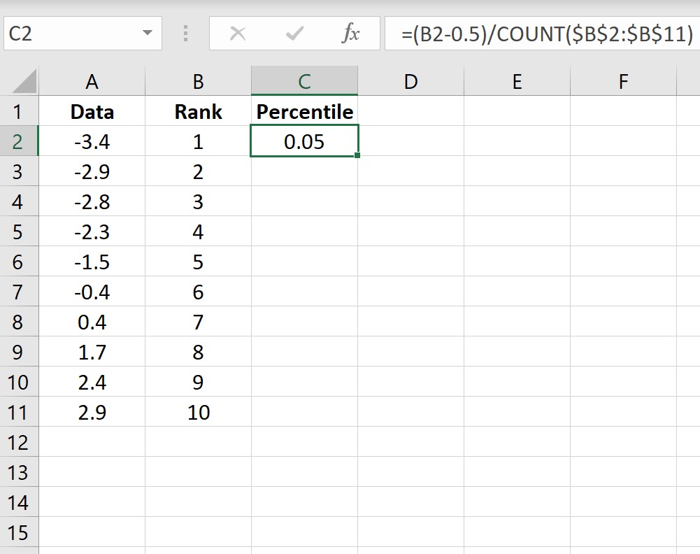Screen dimensions: 700x554
Task: Click the Cancel X icon beside formula bar
Action: click(x=238, y=33)
